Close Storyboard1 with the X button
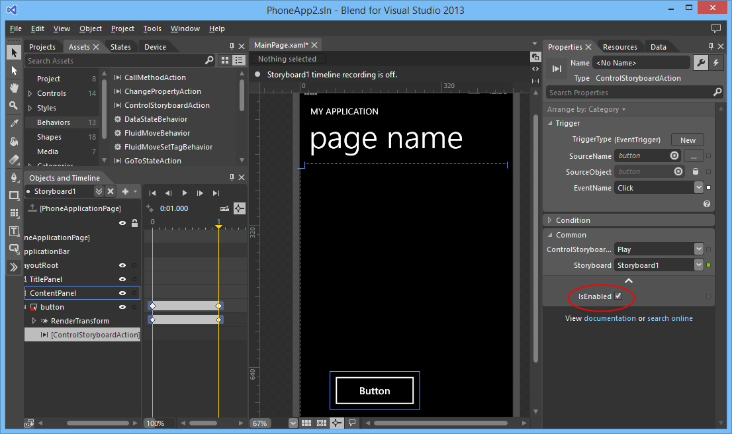Screen dimensions: 732x434 click(110, 191)
